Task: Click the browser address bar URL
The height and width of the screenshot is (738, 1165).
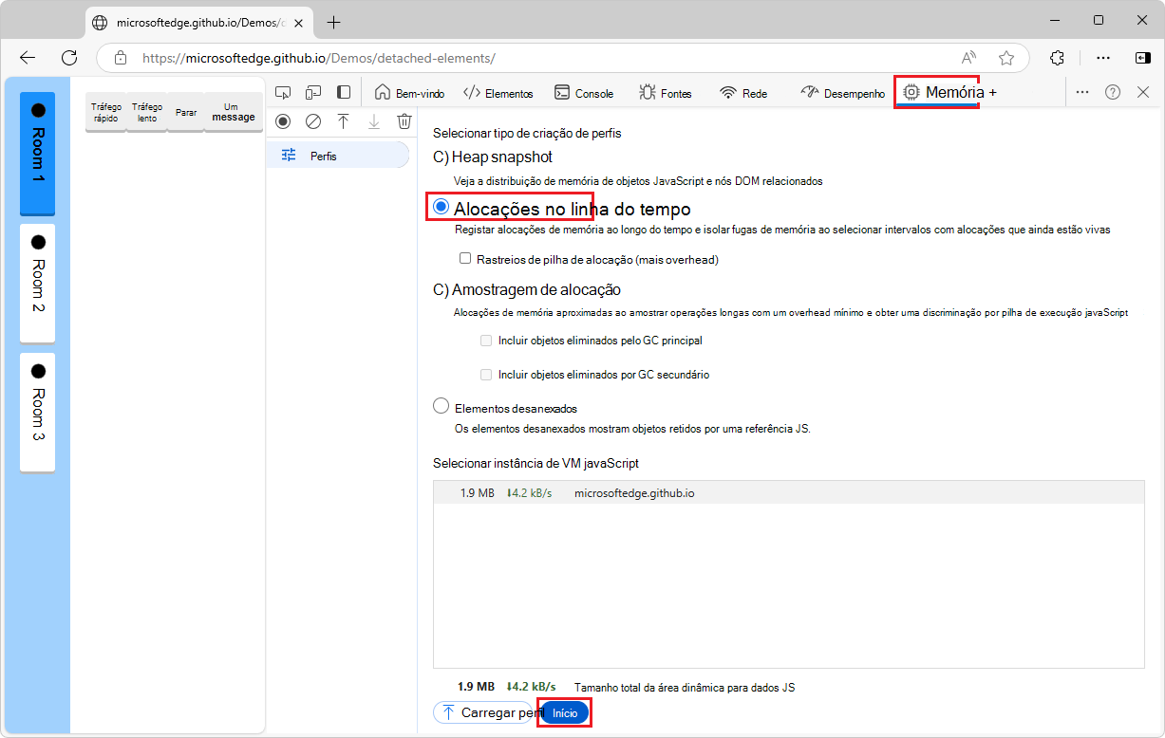Action: point(319,58)
